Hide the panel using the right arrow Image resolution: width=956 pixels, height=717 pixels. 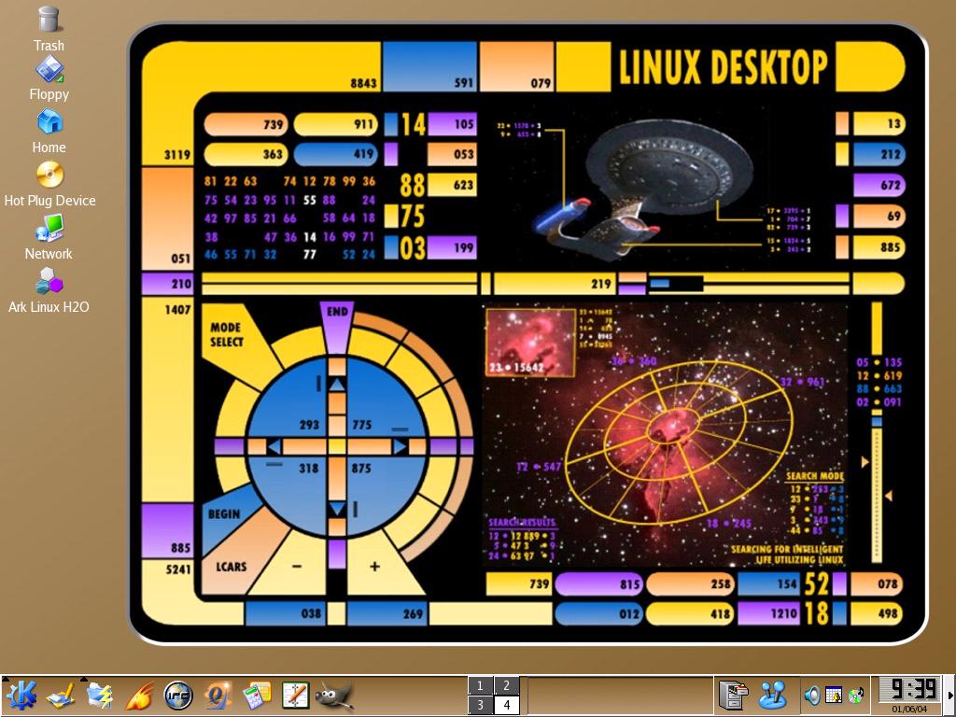(950, 696)
